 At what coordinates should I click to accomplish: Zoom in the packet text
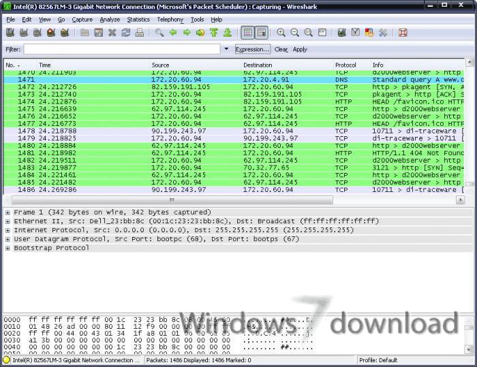tap(281, 33)
